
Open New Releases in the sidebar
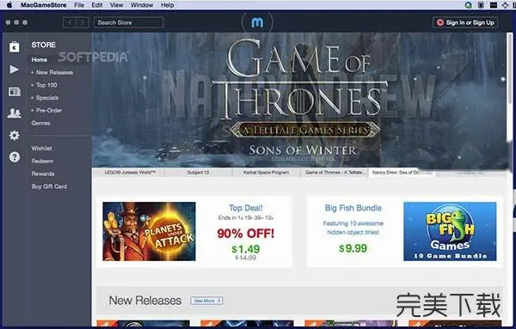click(55, 72)
